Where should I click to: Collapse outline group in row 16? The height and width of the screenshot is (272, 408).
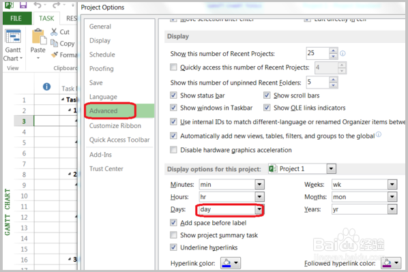click(70, 259)
